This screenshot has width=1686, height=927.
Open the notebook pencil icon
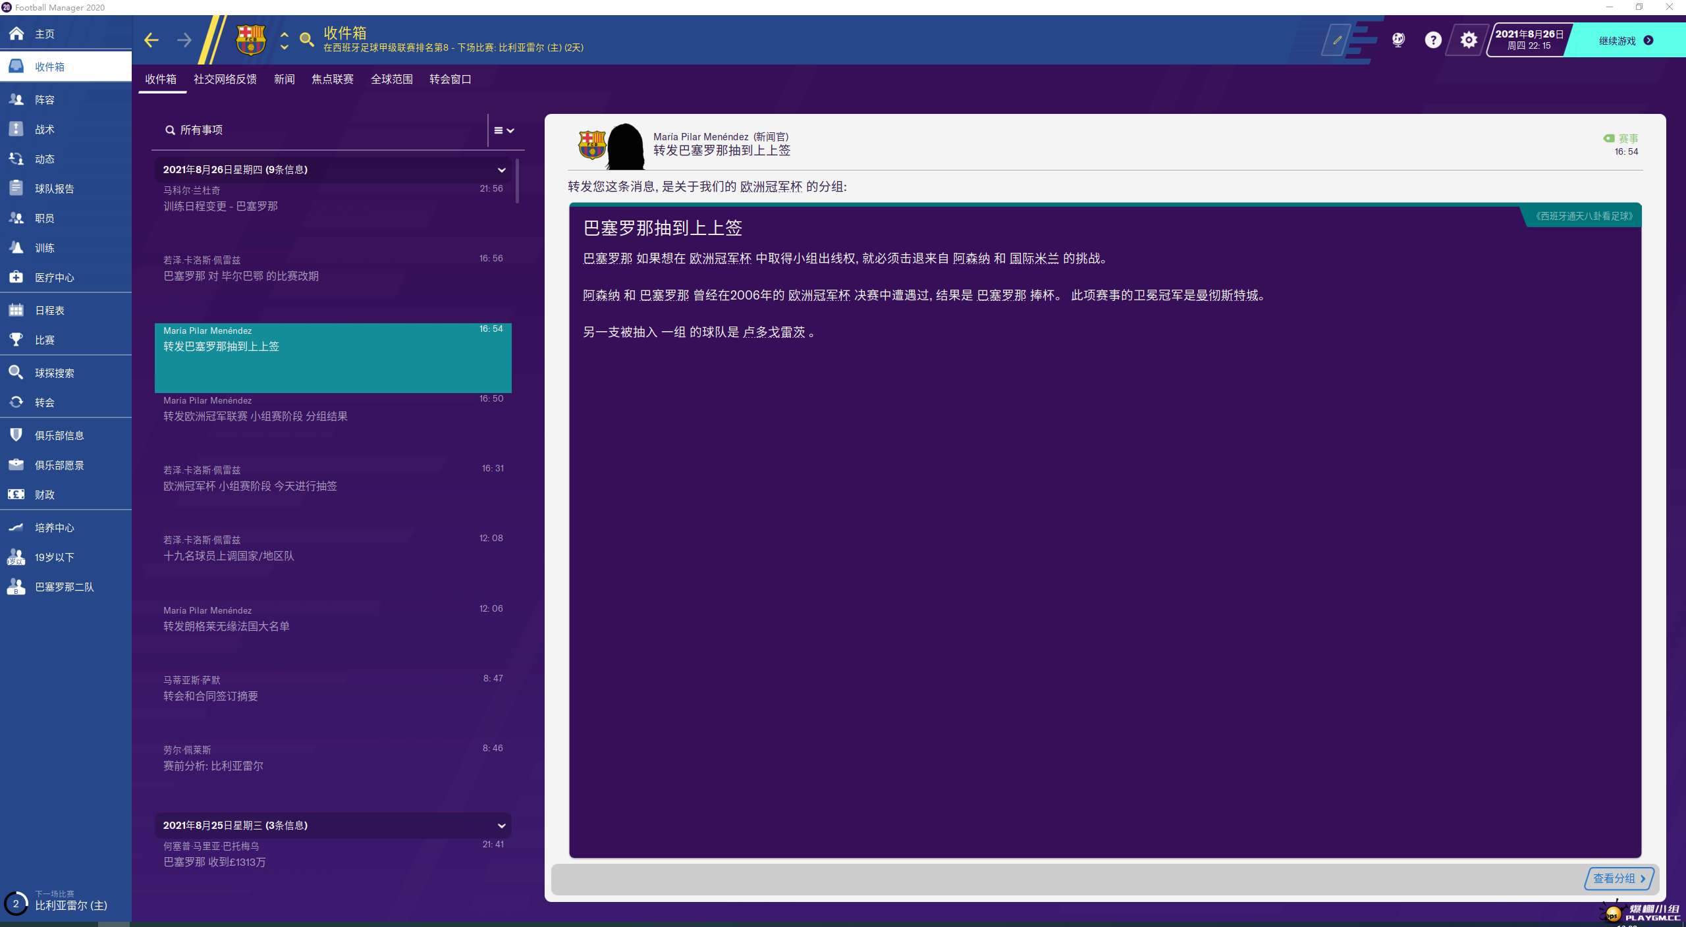pos(1337,40)
